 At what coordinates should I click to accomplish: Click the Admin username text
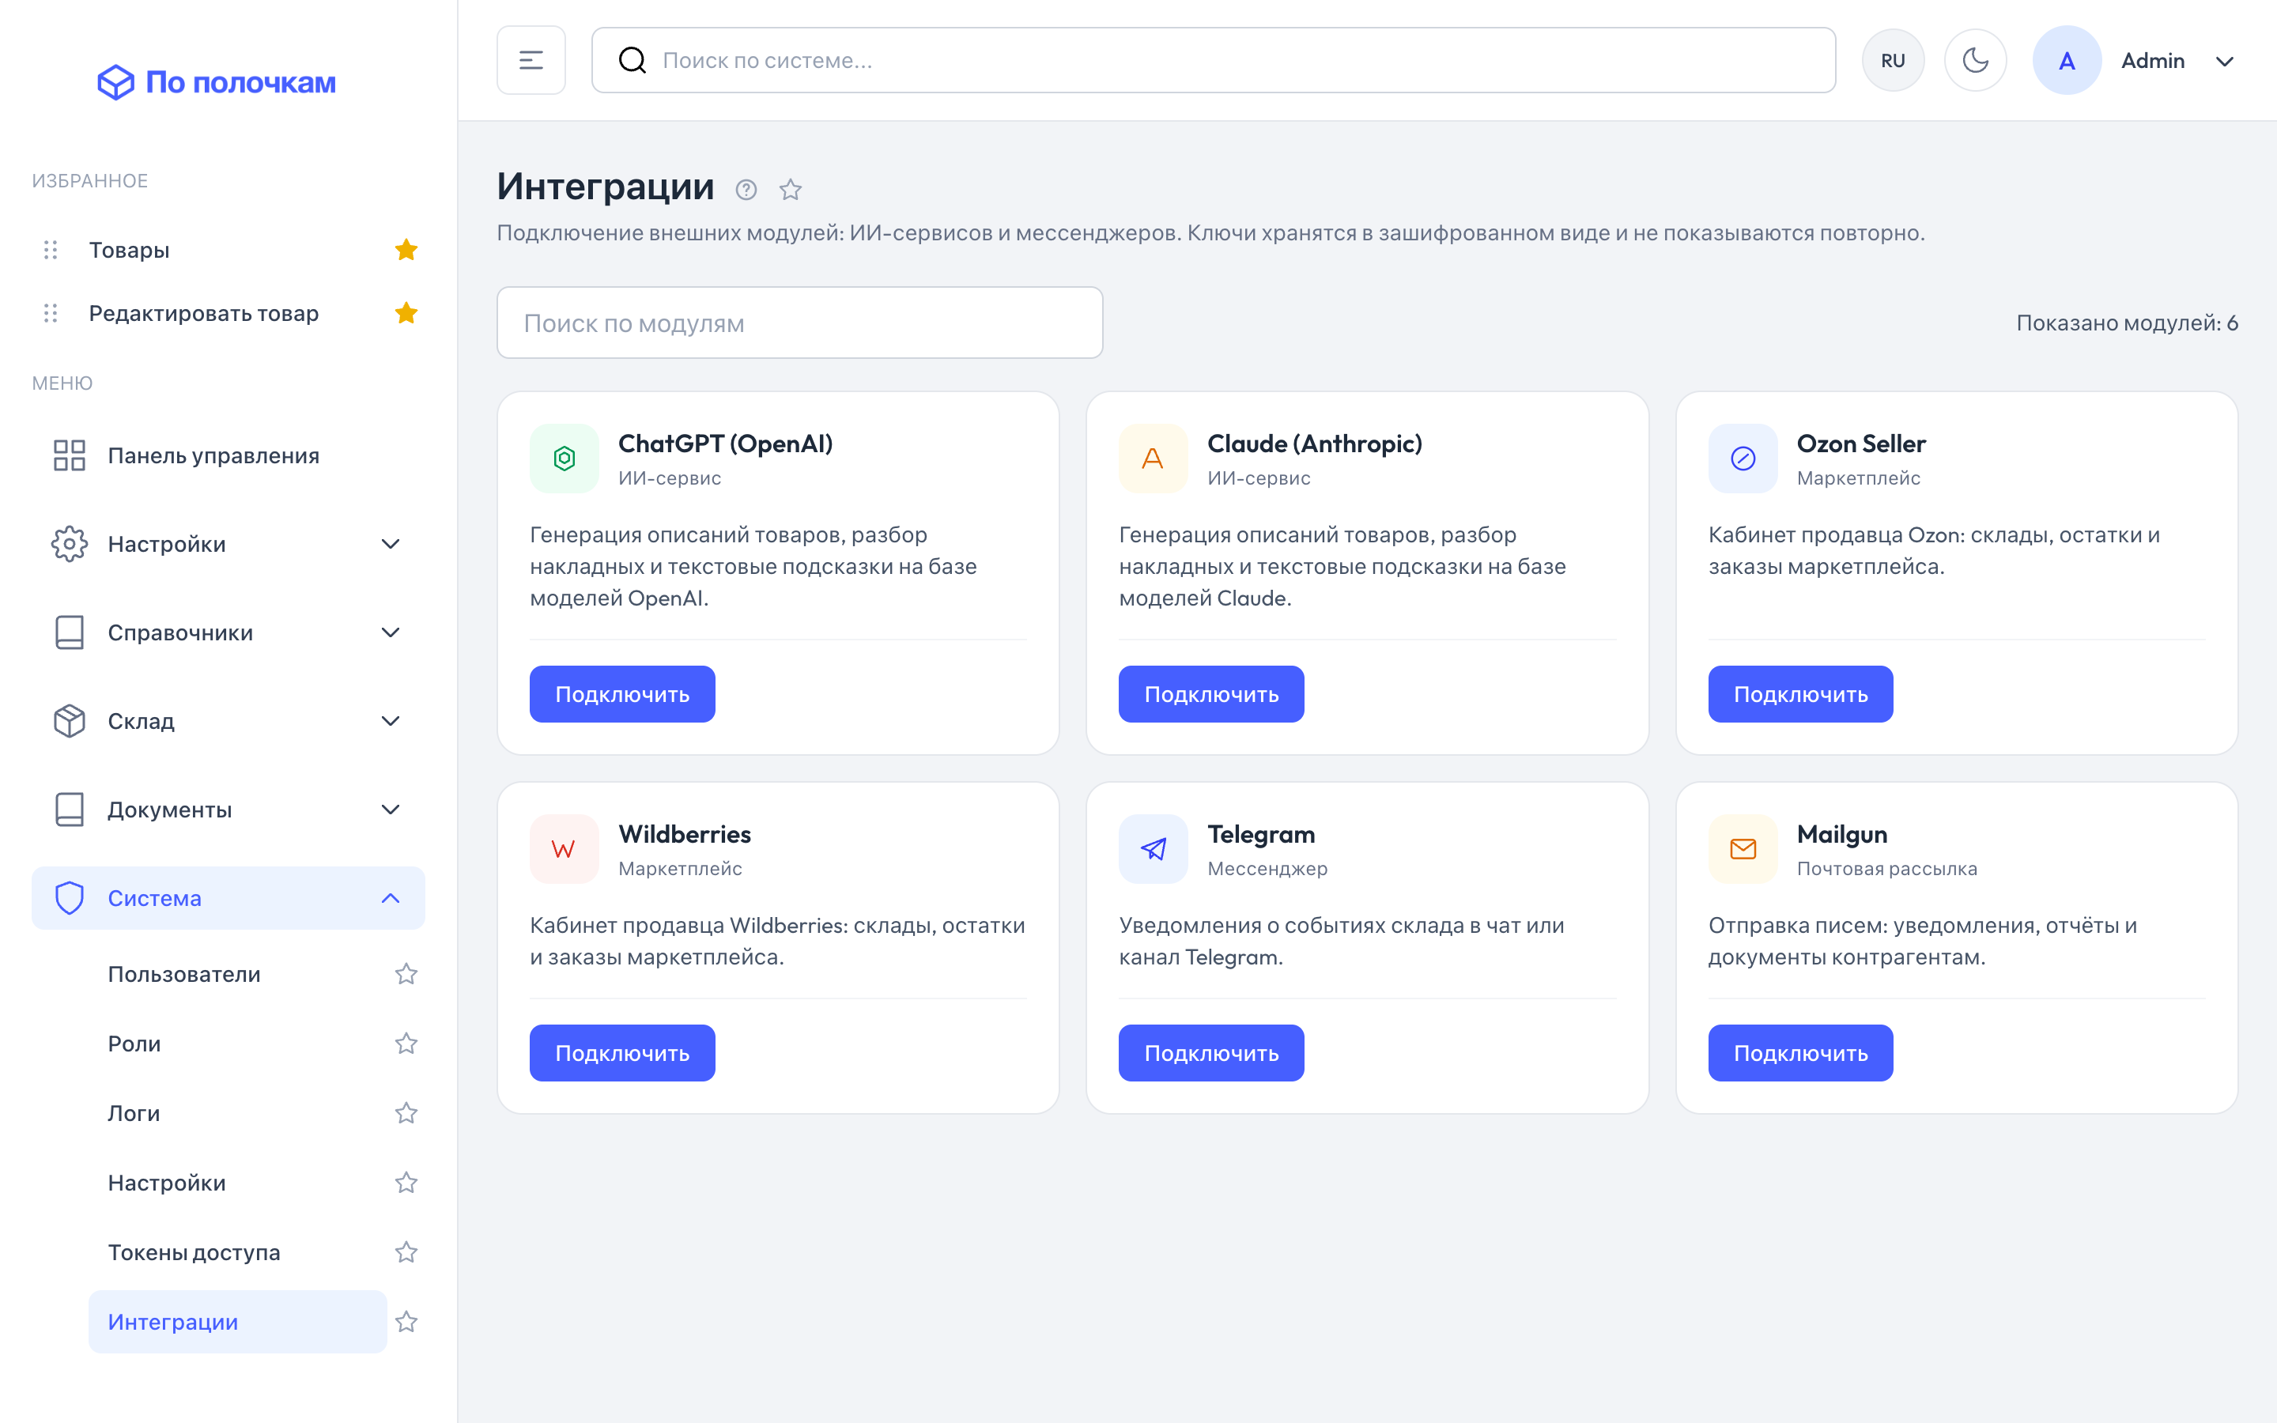click(x=2153, y=60)
